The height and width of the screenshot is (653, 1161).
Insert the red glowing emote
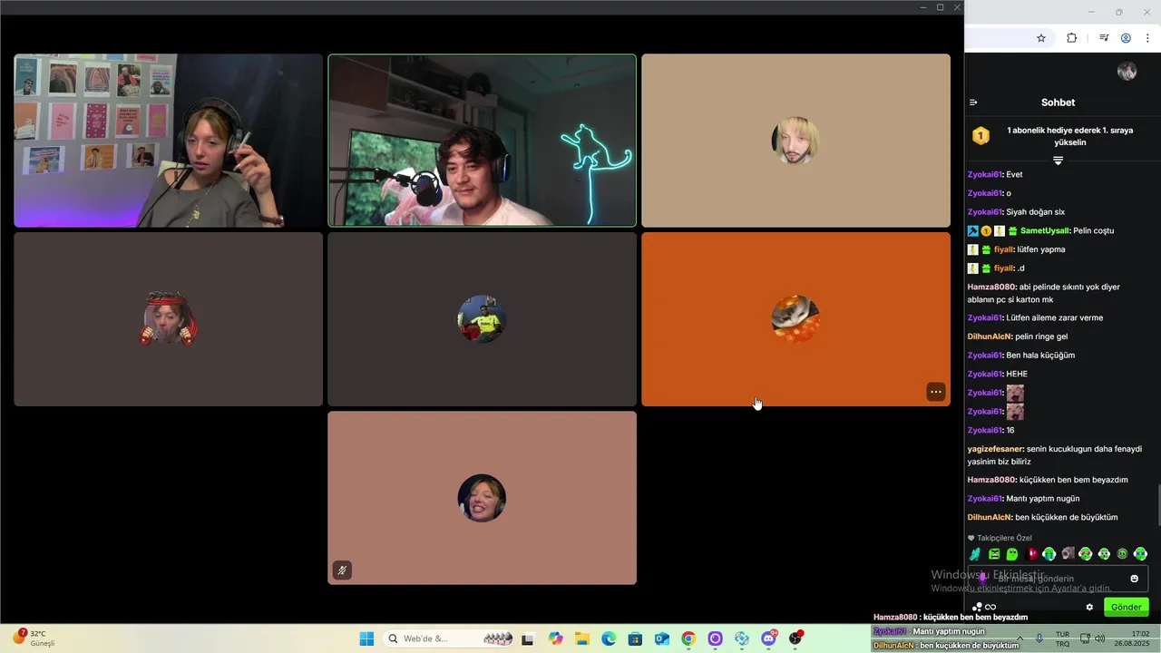1031,554
